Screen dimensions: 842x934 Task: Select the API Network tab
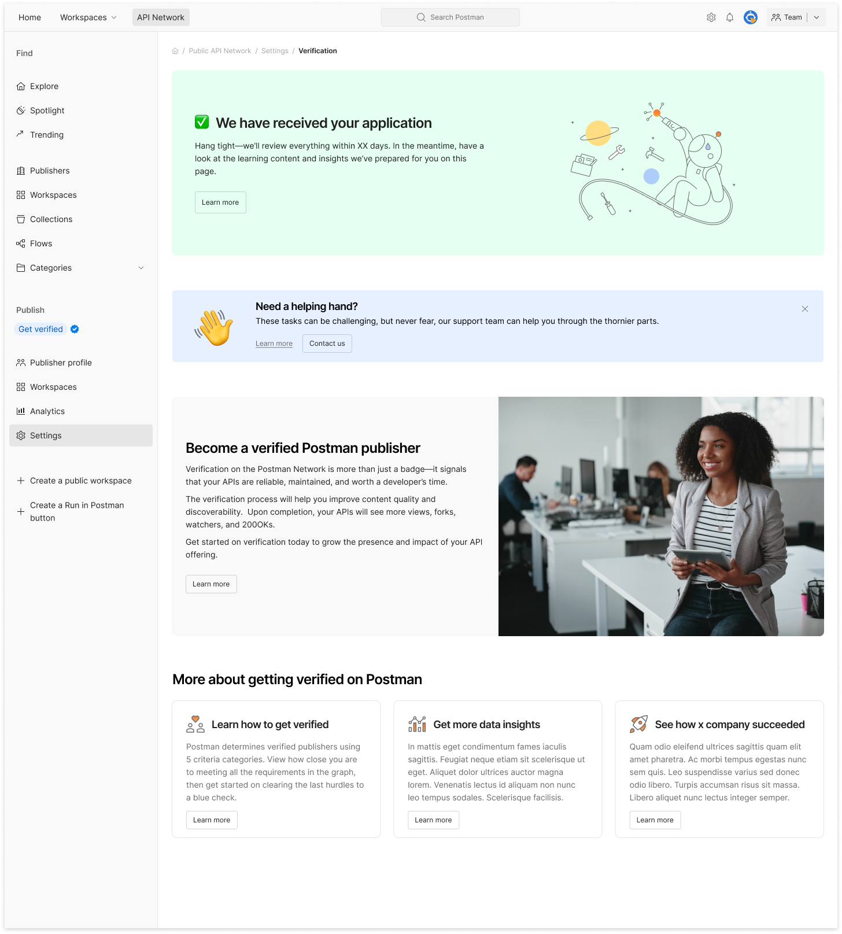click(x=161, y=17)
